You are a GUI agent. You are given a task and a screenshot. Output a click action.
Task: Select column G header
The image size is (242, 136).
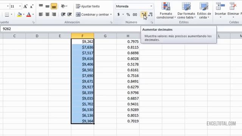pos(105,36)
